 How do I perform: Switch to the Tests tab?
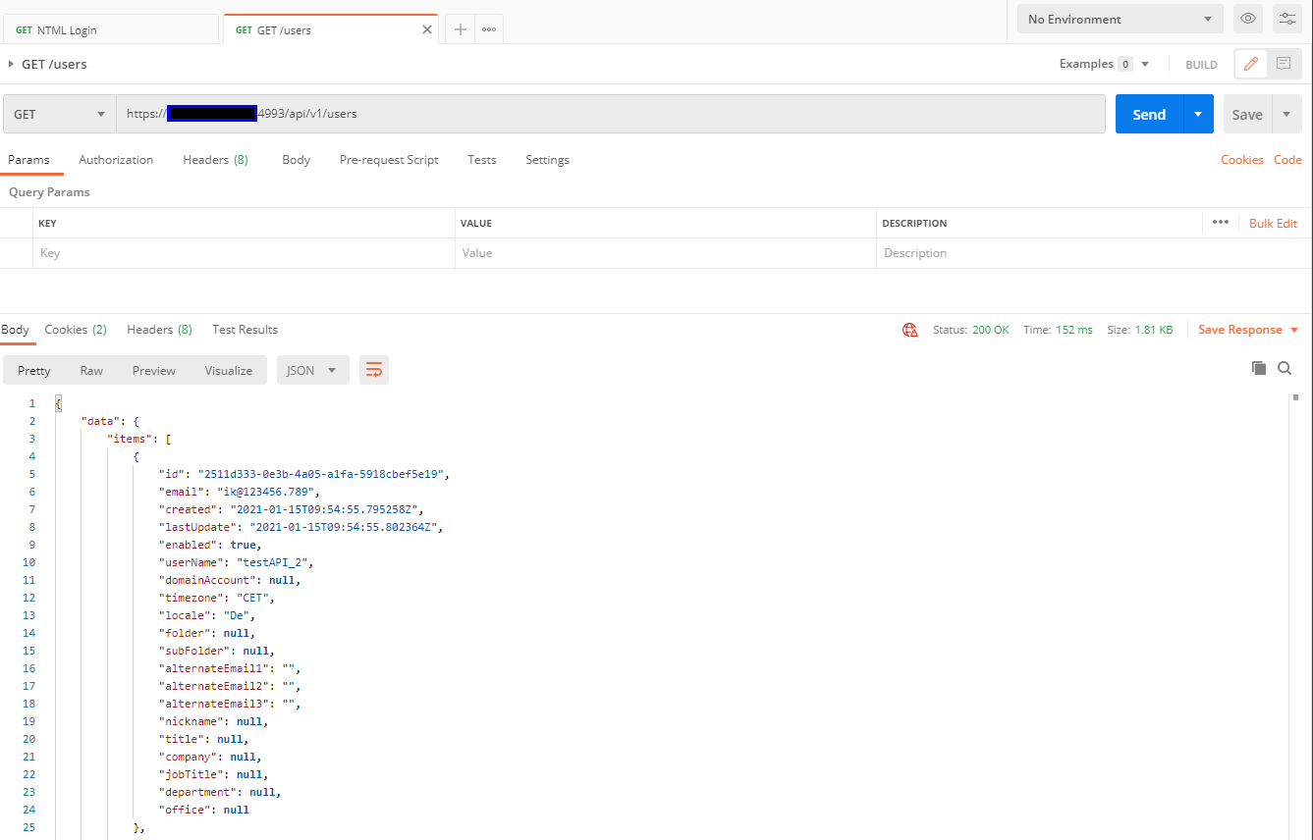coord(481,159)
